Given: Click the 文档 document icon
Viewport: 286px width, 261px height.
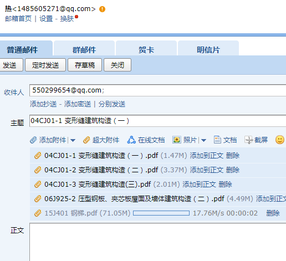Looking at the screenshot, I should [217, 140].
